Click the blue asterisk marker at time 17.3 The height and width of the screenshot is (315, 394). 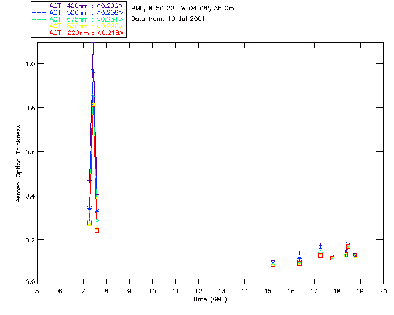320,247
